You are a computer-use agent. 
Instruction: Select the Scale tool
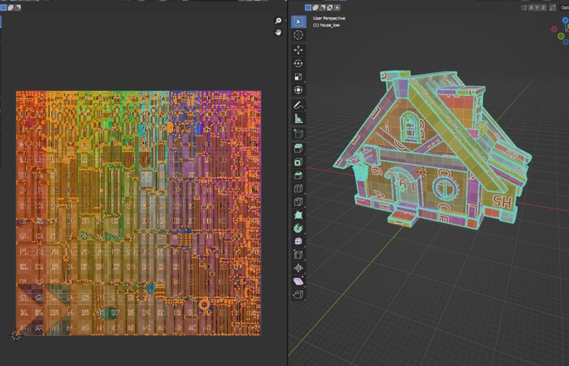(298, 76)
